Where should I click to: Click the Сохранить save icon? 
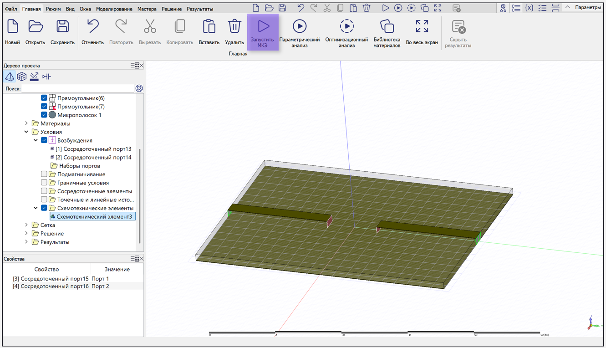[x=62, y=32]
